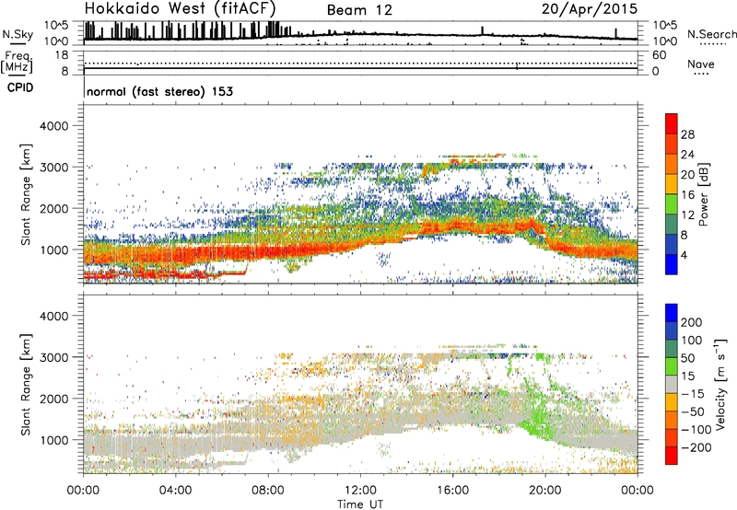Click the 'Beam 12' label
The height and width of the screenshot is (510, 737).
[x=359, y=10]
